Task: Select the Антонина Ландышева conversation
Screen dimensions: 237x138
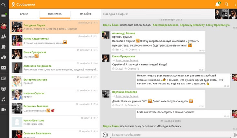Action: tap(55, 68)
